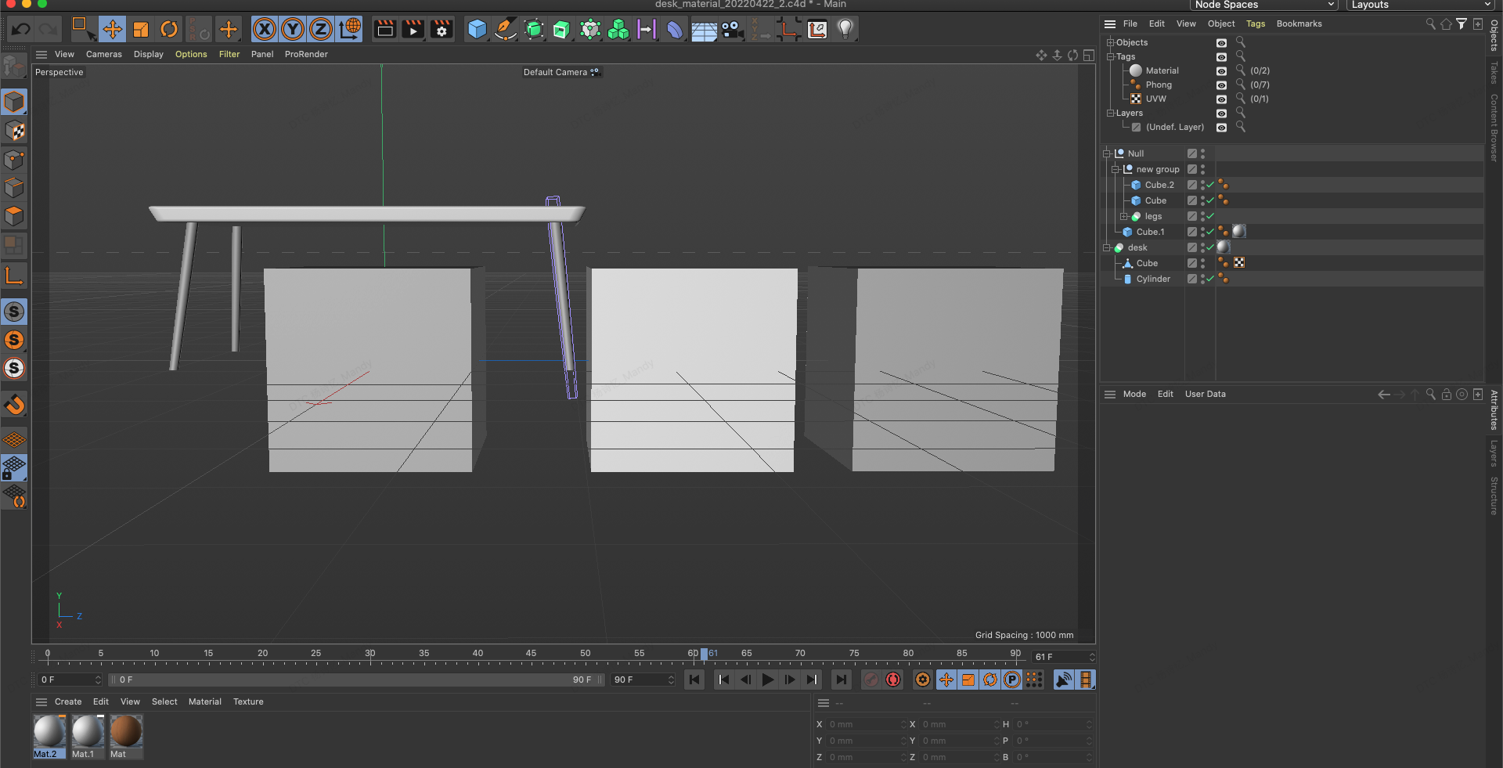
Task: Select the Rotate tool
Action: [169, 30]
